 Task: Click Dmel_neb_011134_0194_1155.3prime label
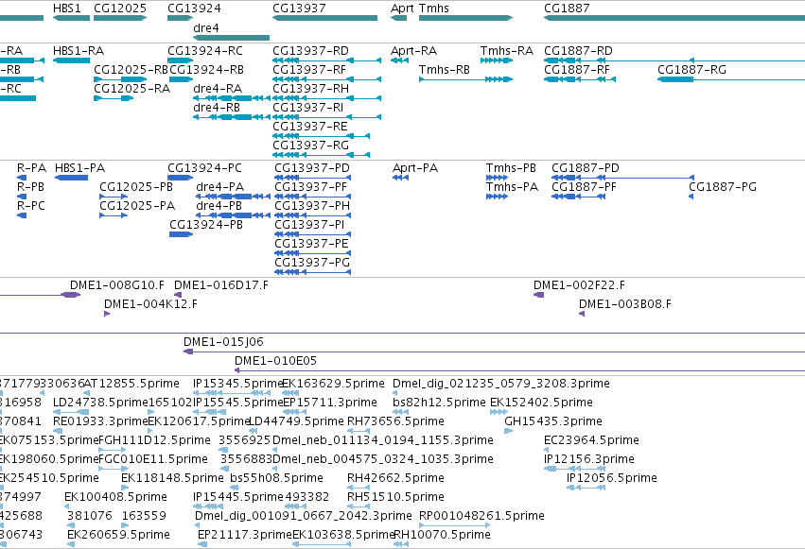383,440
